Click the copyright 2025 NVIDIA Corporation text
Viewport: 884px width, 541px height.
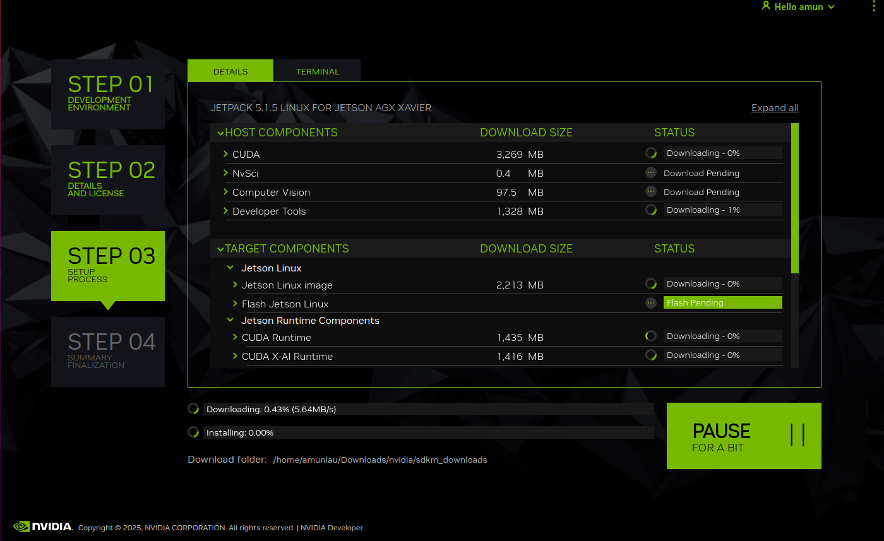pos(186,528)
